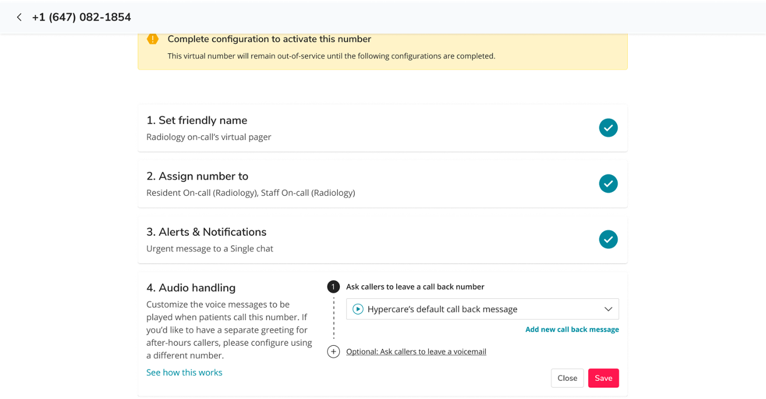Click the plus icon beside the voicemail option

tap(334, 351)
